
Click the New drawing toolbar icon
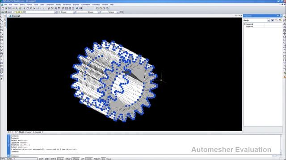(3, 8)
